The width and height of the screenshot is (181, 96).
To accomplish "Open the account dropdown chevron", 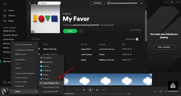I will pos(141,3).
